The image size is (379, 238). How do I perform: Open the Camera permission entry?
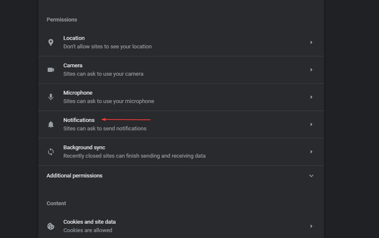click(73, 66)
